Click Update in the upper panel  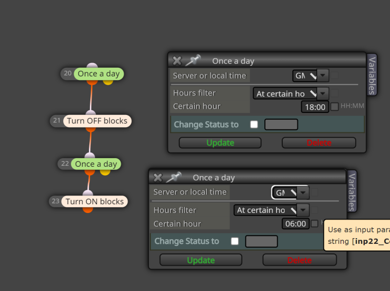[220, 143]
